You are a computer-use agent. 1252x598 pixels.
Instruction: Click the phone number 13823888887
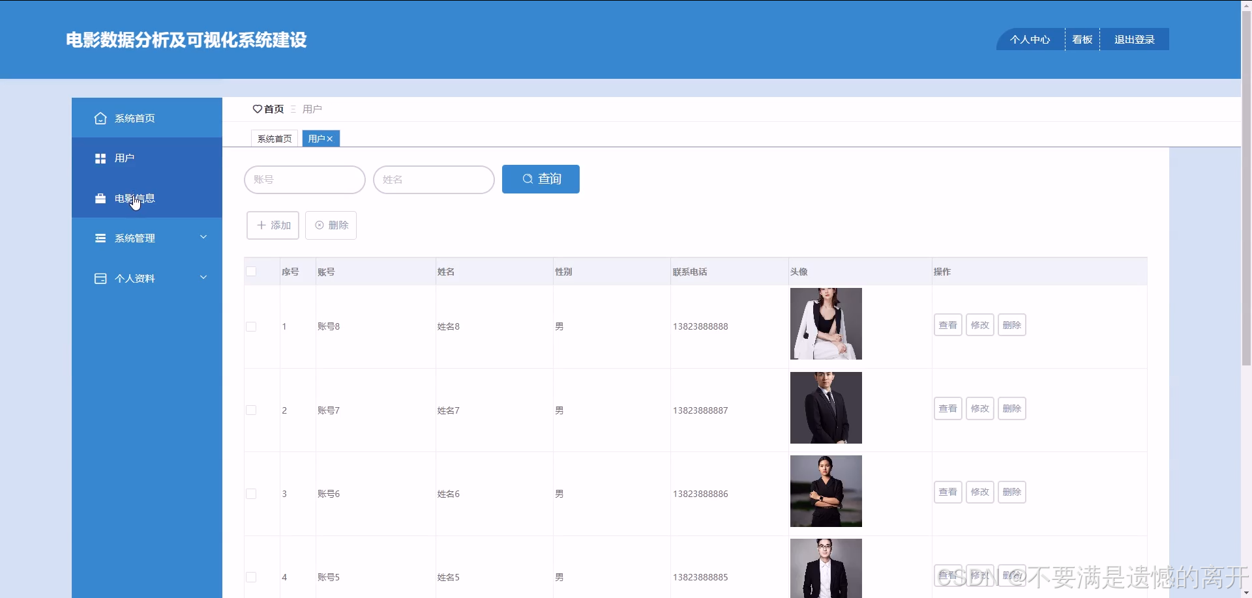point(700,410)
